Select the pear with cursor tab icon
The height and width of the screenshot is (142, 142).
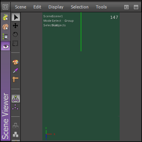tap(5, 17)
